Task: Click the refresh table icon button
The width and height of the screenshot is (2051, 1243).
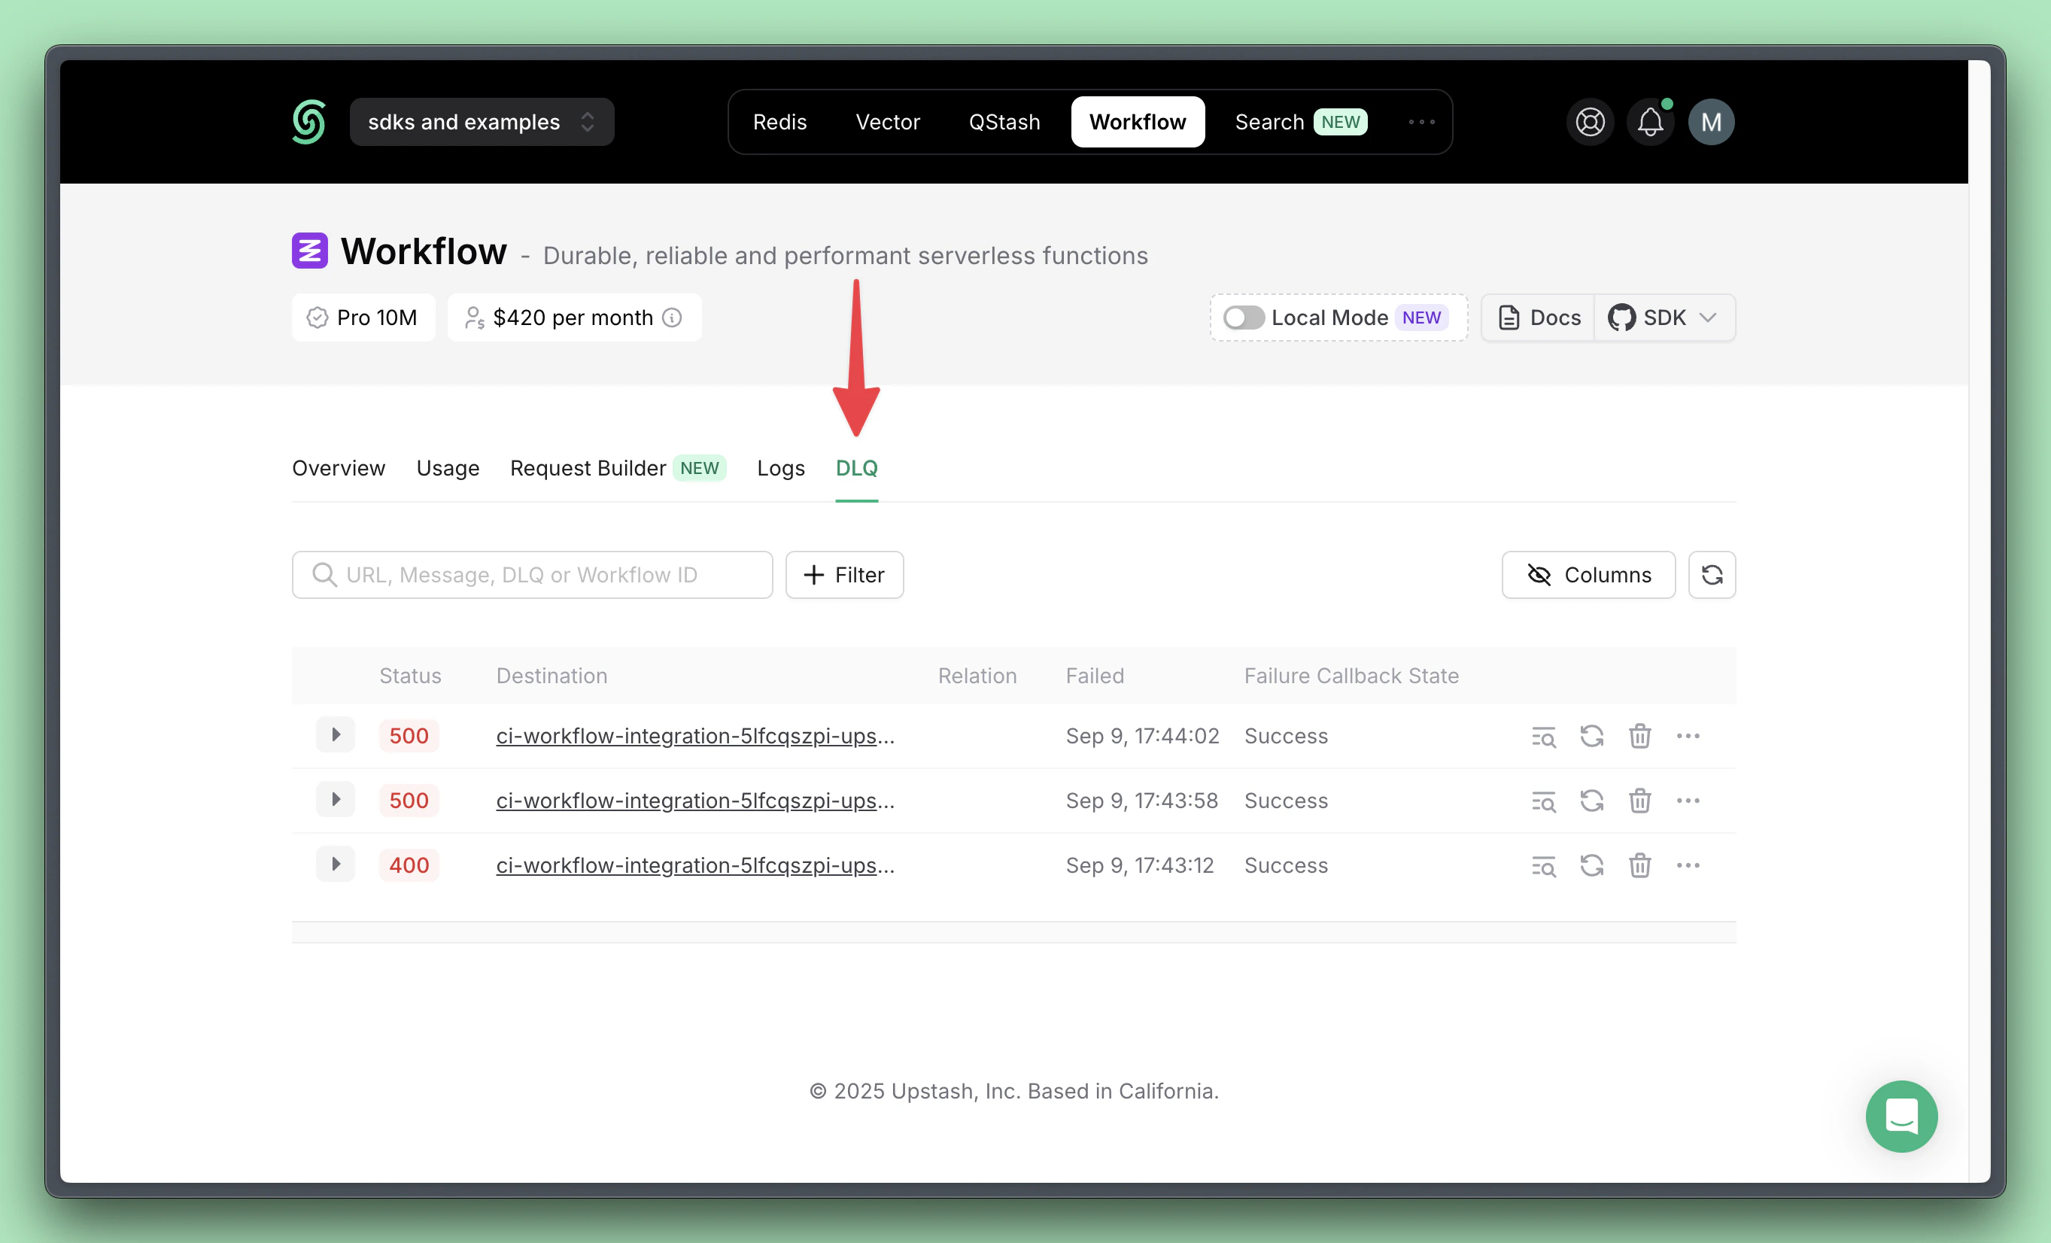Action: coord(1712,574)
